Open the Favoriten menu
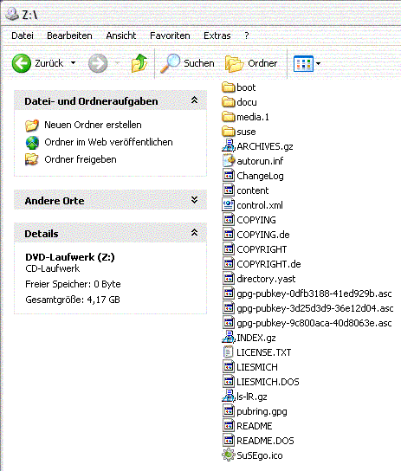Screen dimensions: 401x471 (170, 35)
